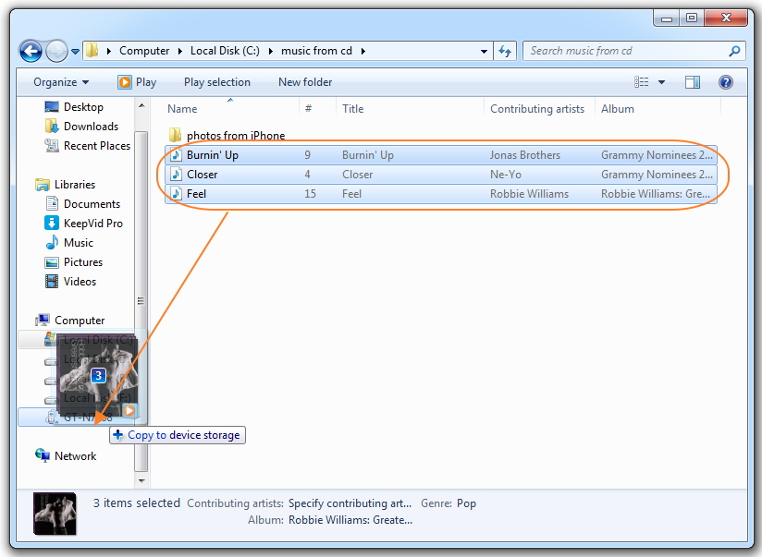Click the Downloads favorite in sidebar

91,127
